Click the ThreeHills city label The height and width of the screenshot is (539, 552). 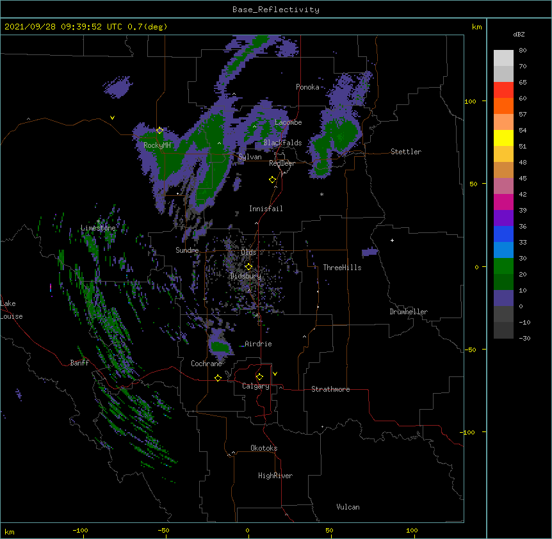click(342, 268)
